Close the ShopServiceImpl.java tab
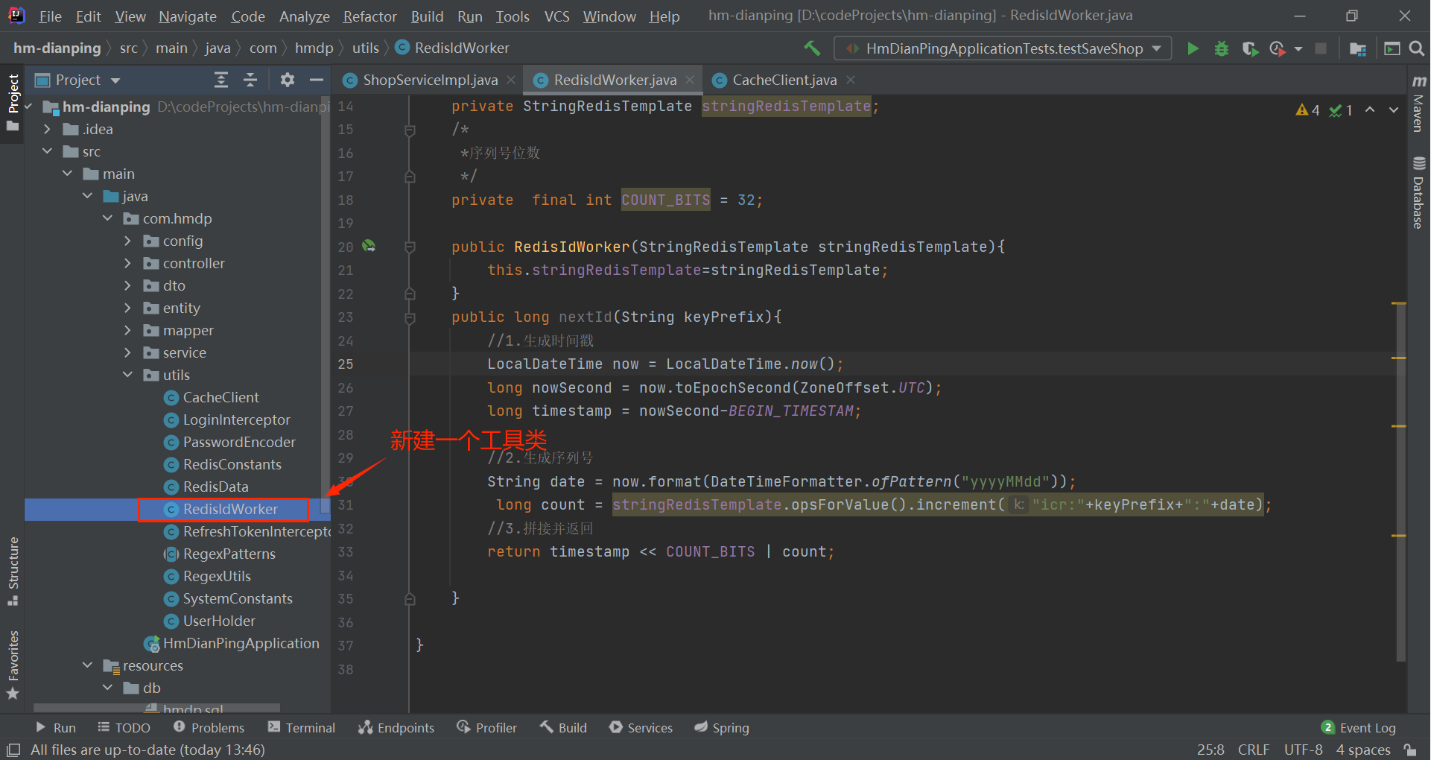The image size is (1431, 760). point(511,80)
